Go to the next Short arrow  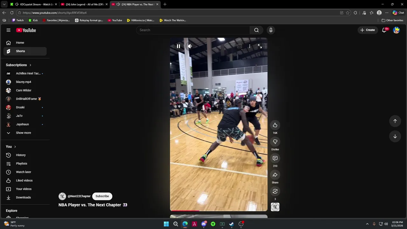[395, 136]
